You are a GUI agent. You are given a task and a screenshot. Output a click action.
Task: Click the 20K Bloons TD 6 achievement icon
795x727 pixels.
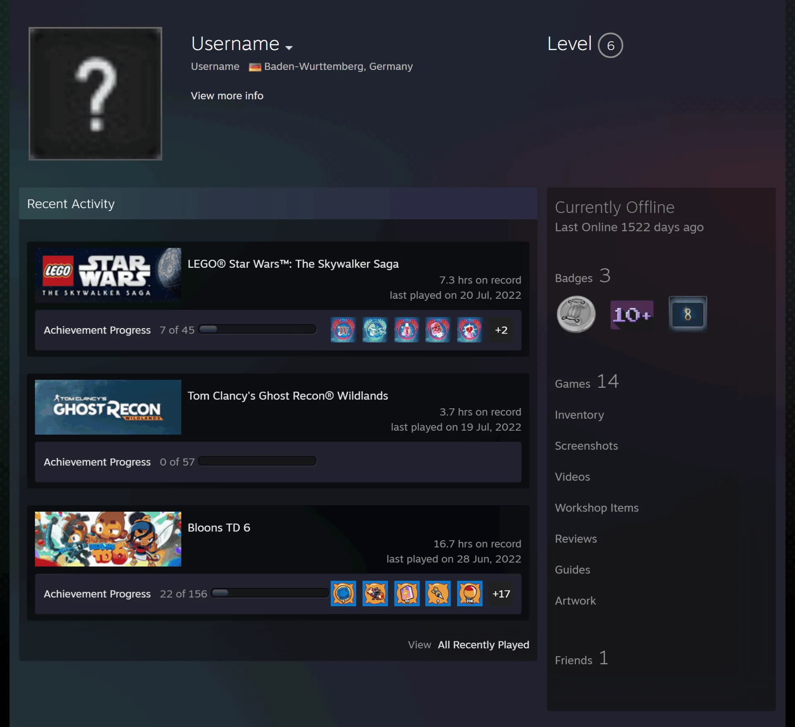470,594
